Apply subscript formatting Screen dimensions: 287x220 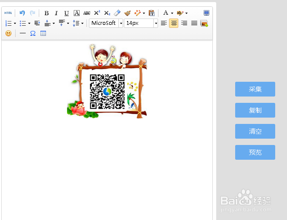107,13
